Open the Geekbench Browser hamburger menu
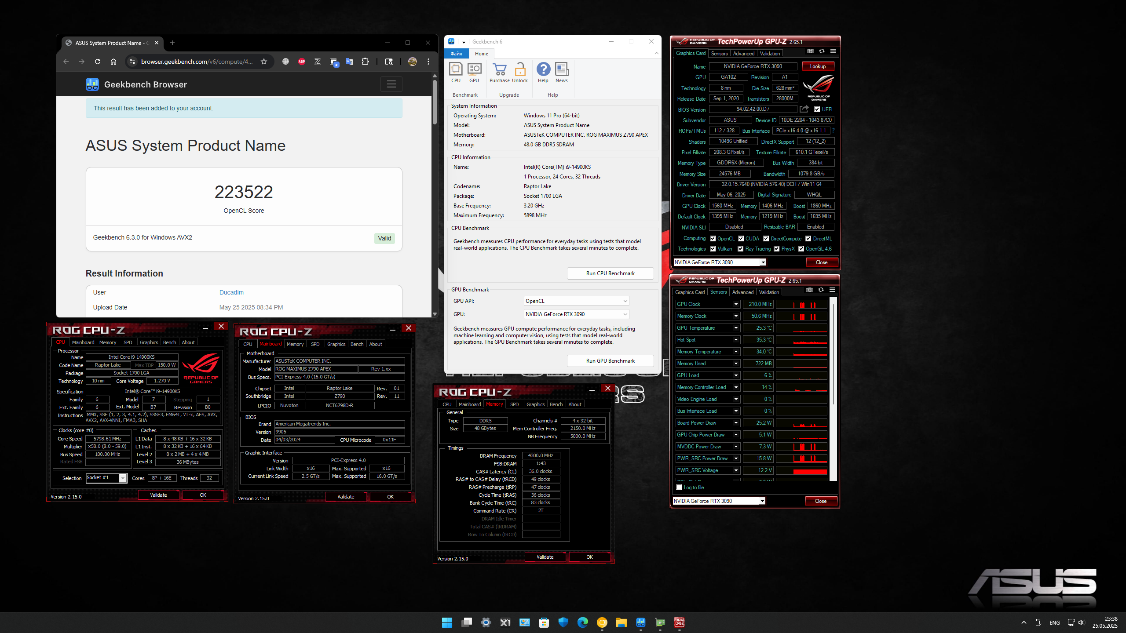The width and height of the screenshot is (1126, 633). tap(391, 84)
